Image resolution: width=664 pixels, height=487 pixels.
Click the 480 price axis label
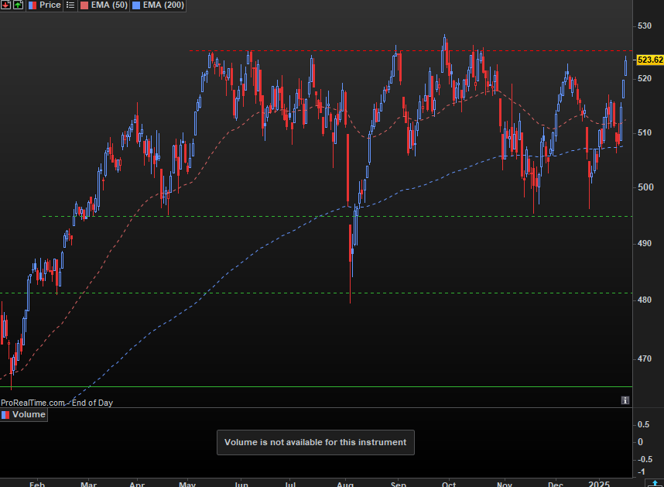coord(645,300)
